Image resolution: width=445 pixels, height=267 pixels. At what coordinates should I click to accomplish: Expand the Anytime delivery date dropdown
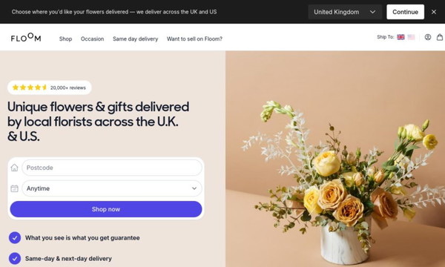click(112, 188)
